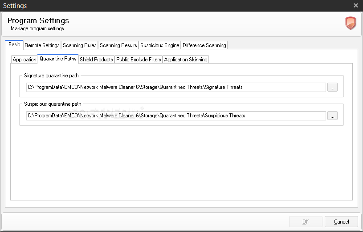Browse for the Suspicious quarantine path

[x=332, y=116]
